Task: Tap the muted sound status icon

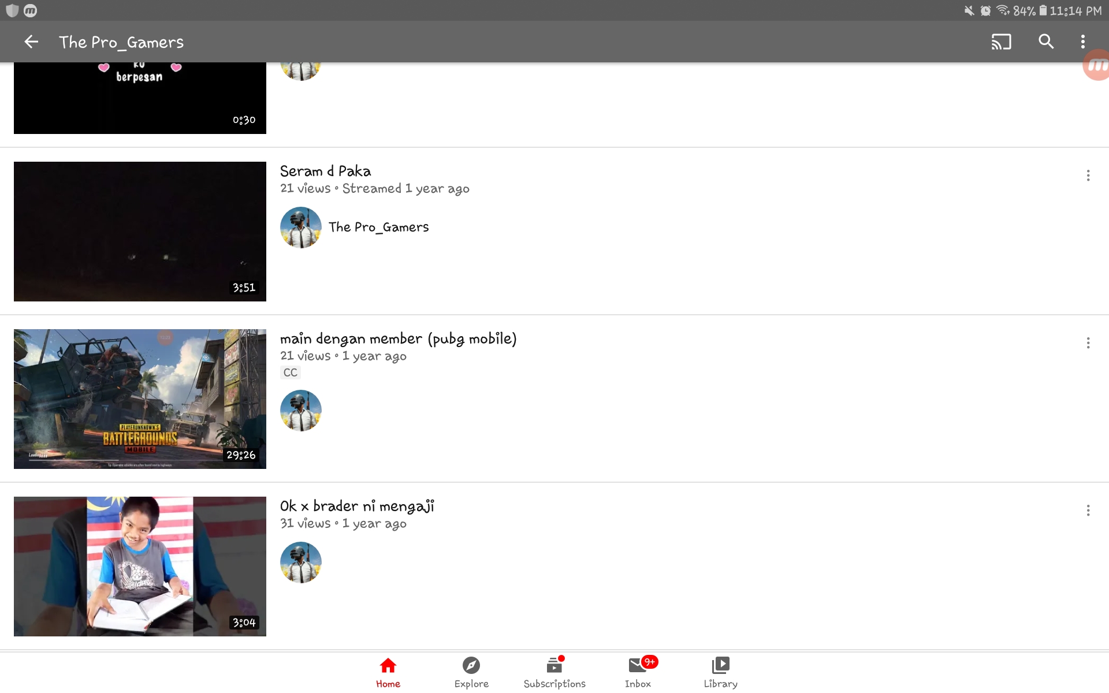Action: point(969,10)
